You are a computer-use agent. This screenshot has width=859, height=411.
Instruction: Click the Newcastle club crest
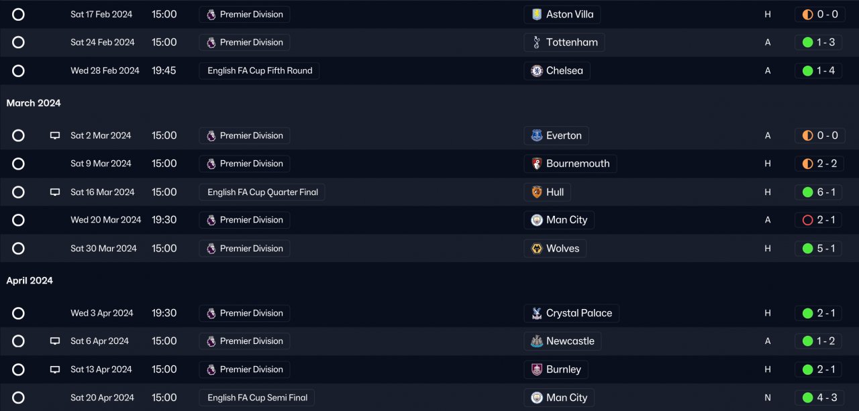pyautogui.click(x=537, y=341)
